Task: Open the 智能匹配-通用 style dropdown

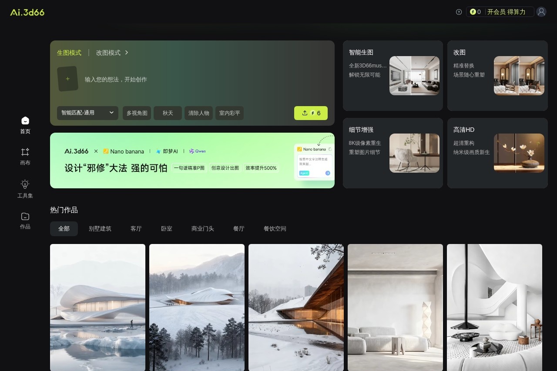Action: pyautogui.click(x=87, y=113)
